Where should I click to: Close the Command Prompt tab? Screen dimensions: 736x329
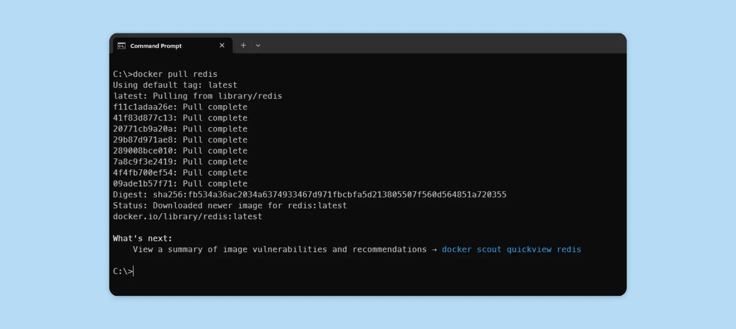(222, 45)
